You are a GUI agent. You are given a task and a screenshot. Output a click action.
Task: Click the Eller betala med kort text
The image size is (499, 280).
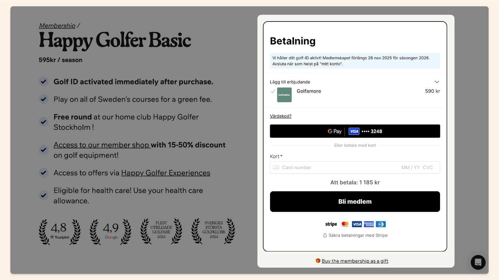[x=355, y=145]
